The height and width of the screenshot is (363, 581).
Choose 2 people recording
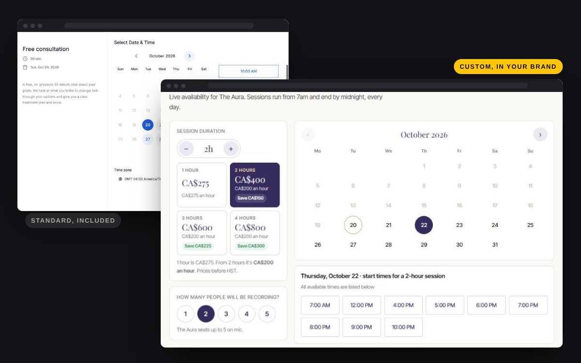[x=206, y=314]
